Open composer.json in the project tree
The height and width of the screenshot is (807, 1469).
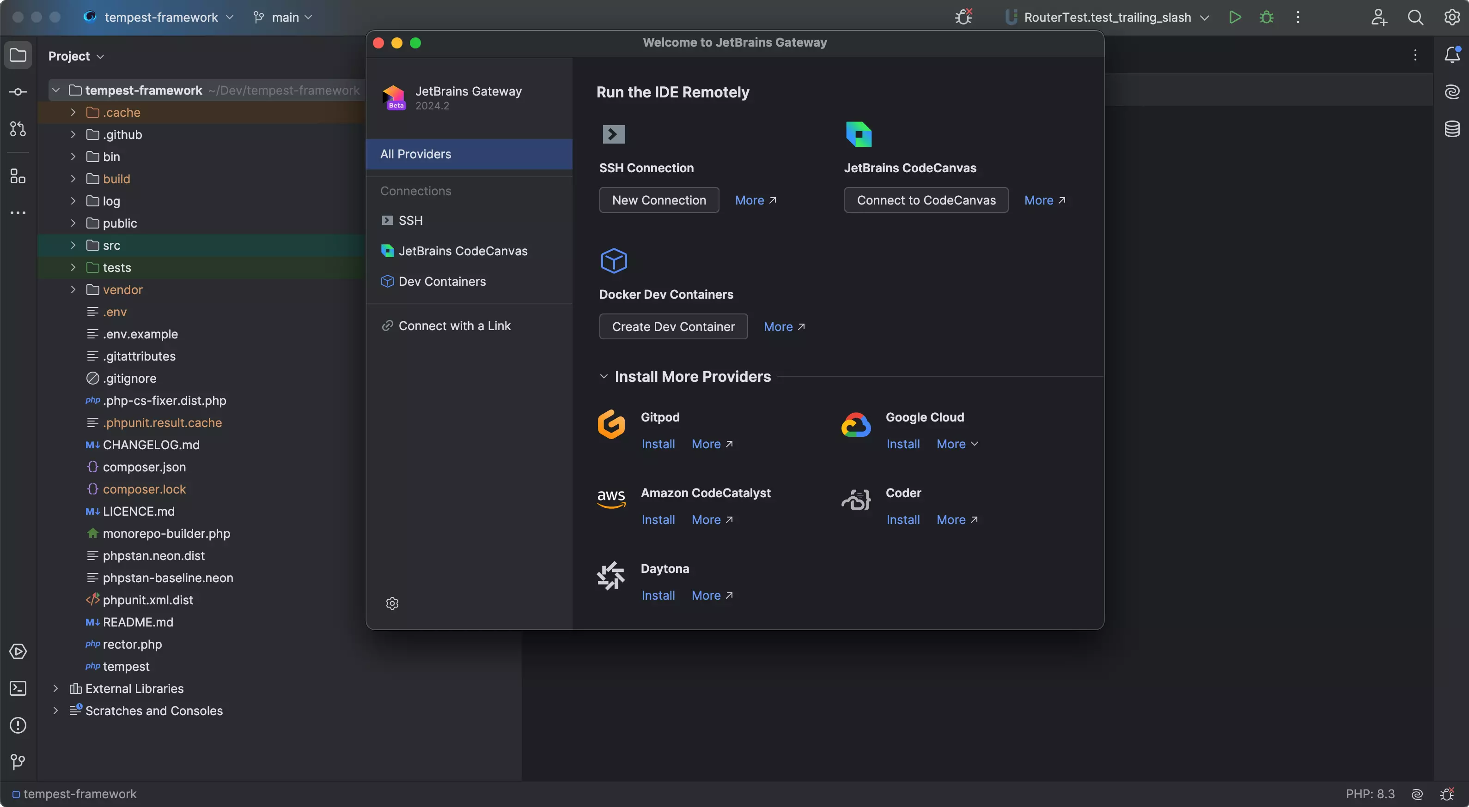point(144,467)
